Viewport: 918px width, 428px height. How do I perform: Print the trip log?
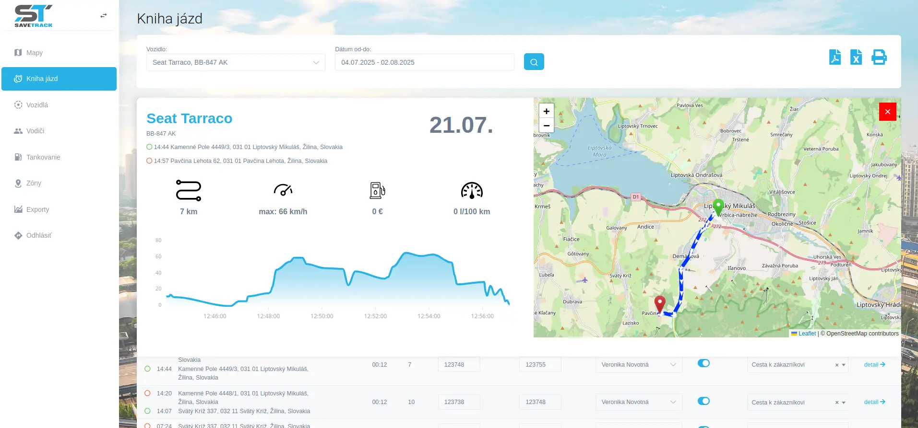click(x=879, y=57)
